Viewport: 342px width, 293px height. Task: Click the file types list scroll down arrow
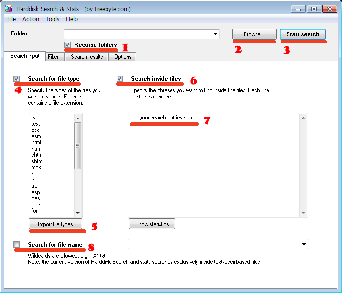click(x=78, y=213)
